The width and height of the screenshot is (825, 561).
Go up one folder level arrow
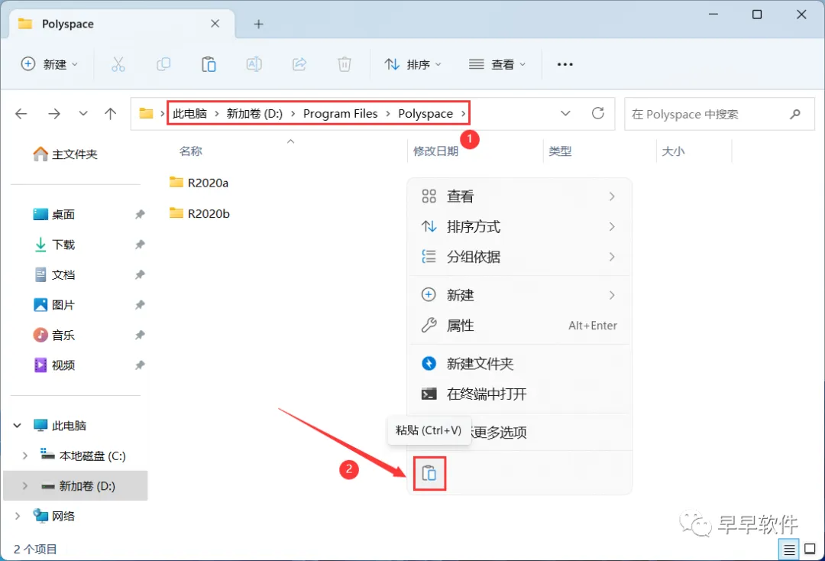pos(111,114)
